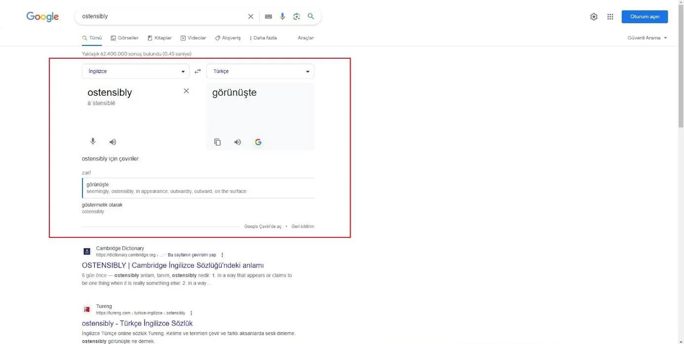Copy the translation görünüşte

pos(217,142)
